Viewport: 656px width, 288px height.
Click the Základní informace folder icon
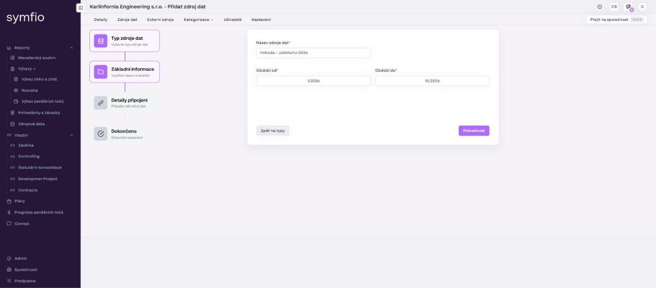pos(100,72)
